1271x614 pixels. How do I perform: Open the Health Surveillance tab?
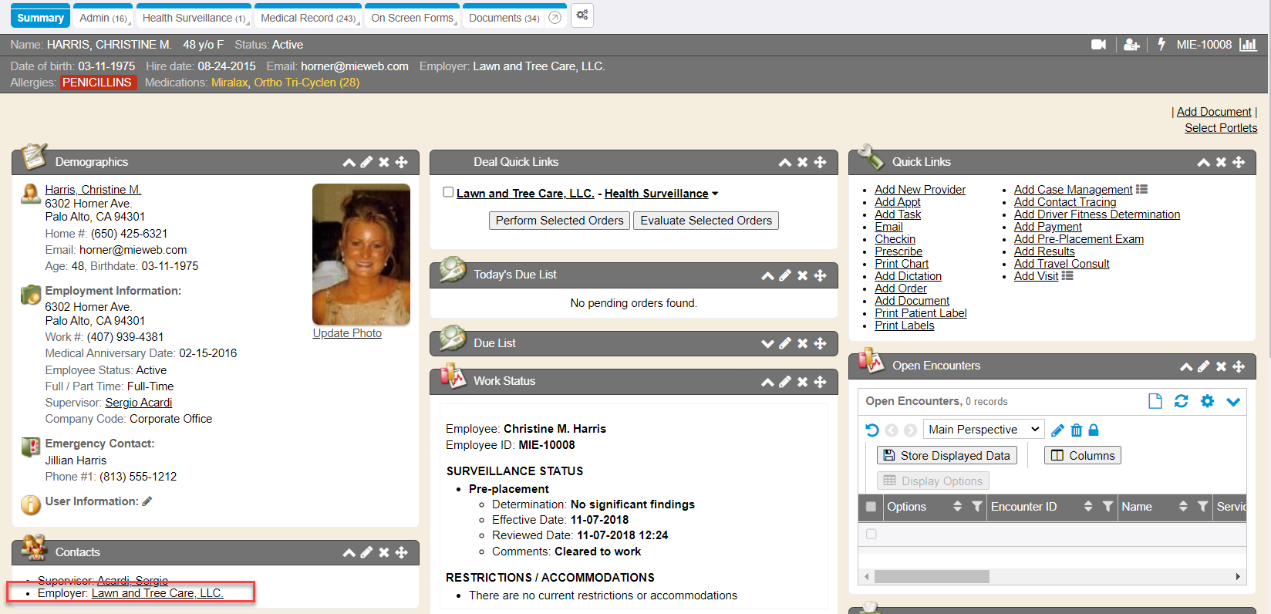point(193,18)
